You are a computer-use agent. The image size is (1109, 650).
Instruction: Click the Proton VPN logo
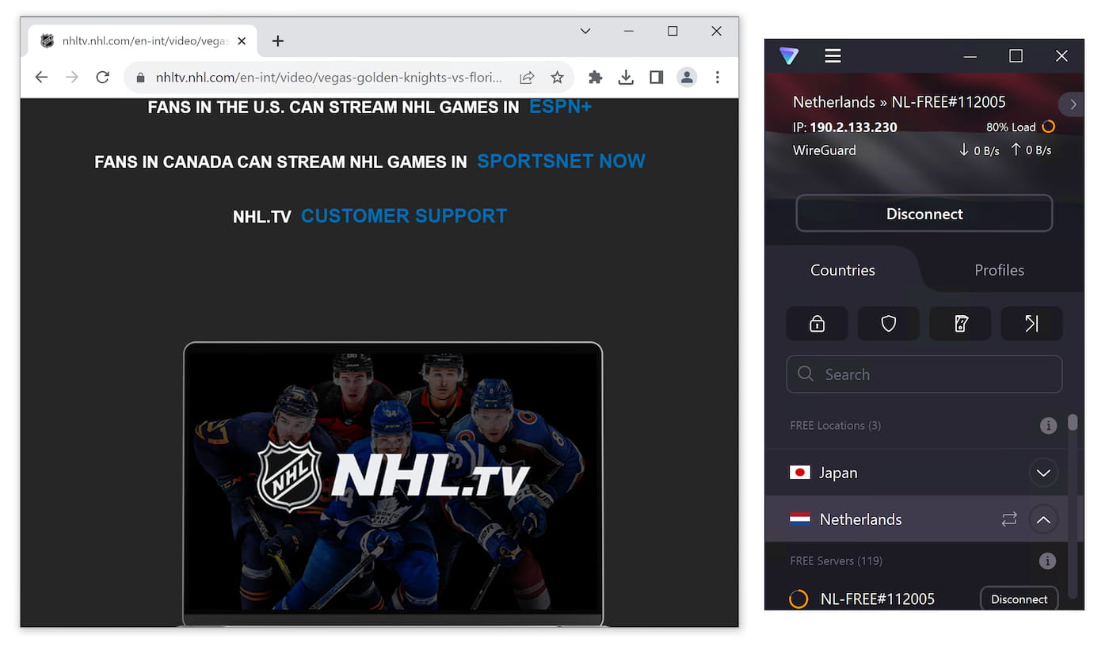click(x=789, y=55)
